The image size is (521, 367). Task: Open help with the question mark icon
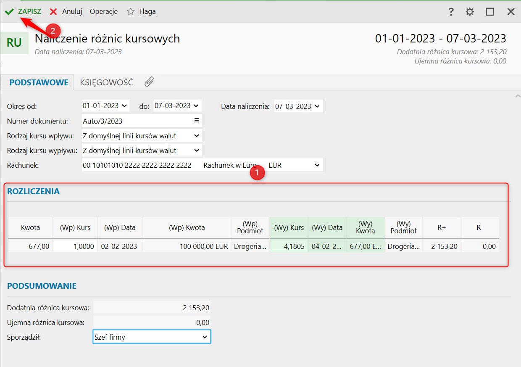(x=451, y=12)
